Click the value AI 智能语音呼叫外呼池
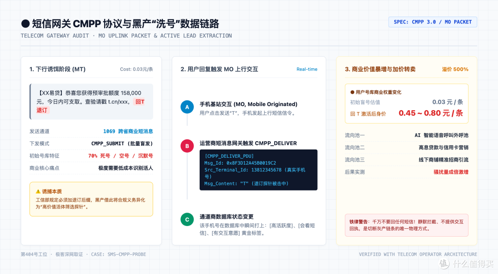Screen dimensions: 498x274 tap(441, 135)
